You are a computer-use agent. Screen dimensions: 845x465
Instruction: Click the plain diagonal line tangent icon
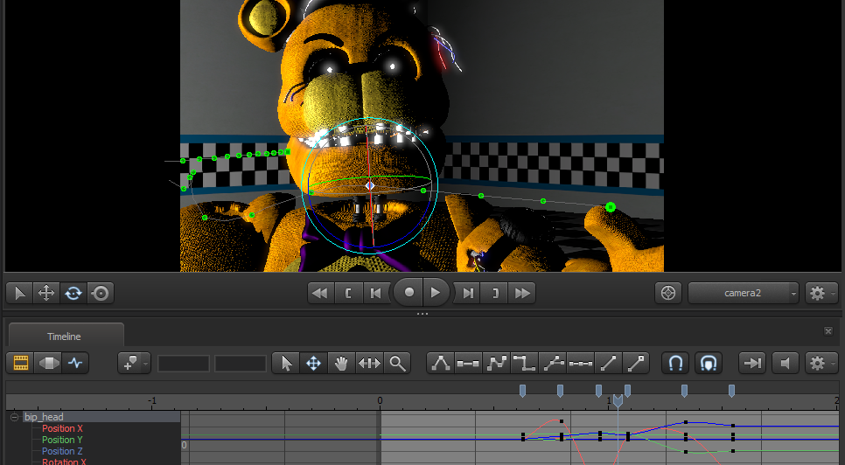[609, 364]
